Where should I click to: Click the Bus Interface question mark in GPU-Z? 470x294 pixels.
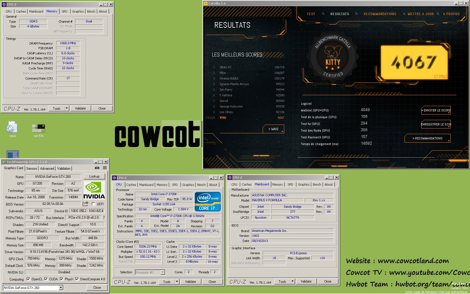pos(104,218)
